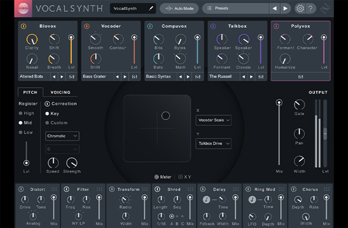
Task: Click the Correction Speed knob
Action: pyautogui.click(x=53, y=163)
